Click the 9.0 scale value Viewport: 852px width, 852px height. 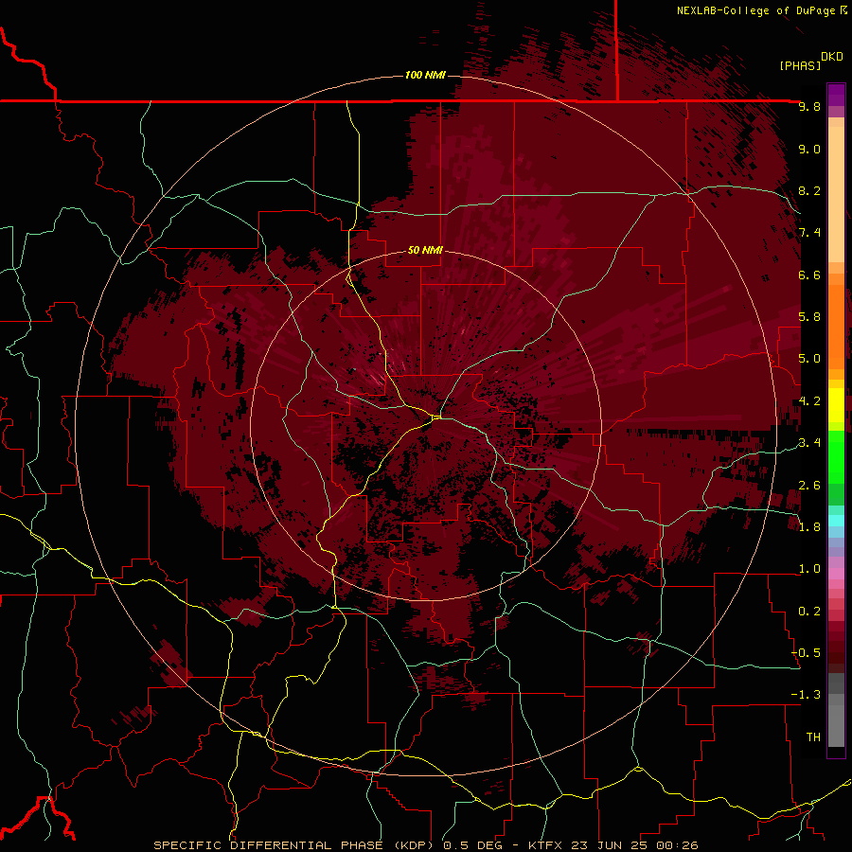(809, 149)
